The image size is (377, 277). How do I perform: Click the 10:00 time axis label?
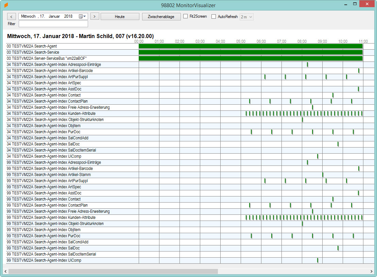tap(343, 41)
